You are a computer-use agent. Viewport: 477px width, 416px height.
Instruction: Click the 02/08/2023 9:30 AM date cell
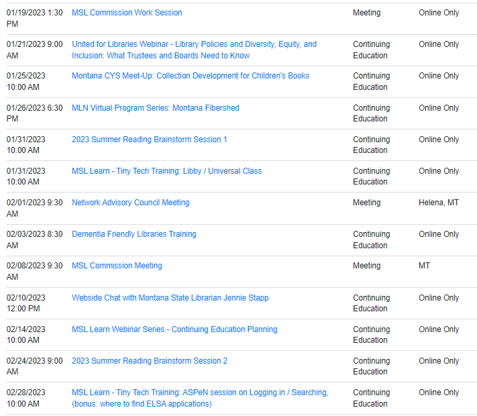[35, 271]
